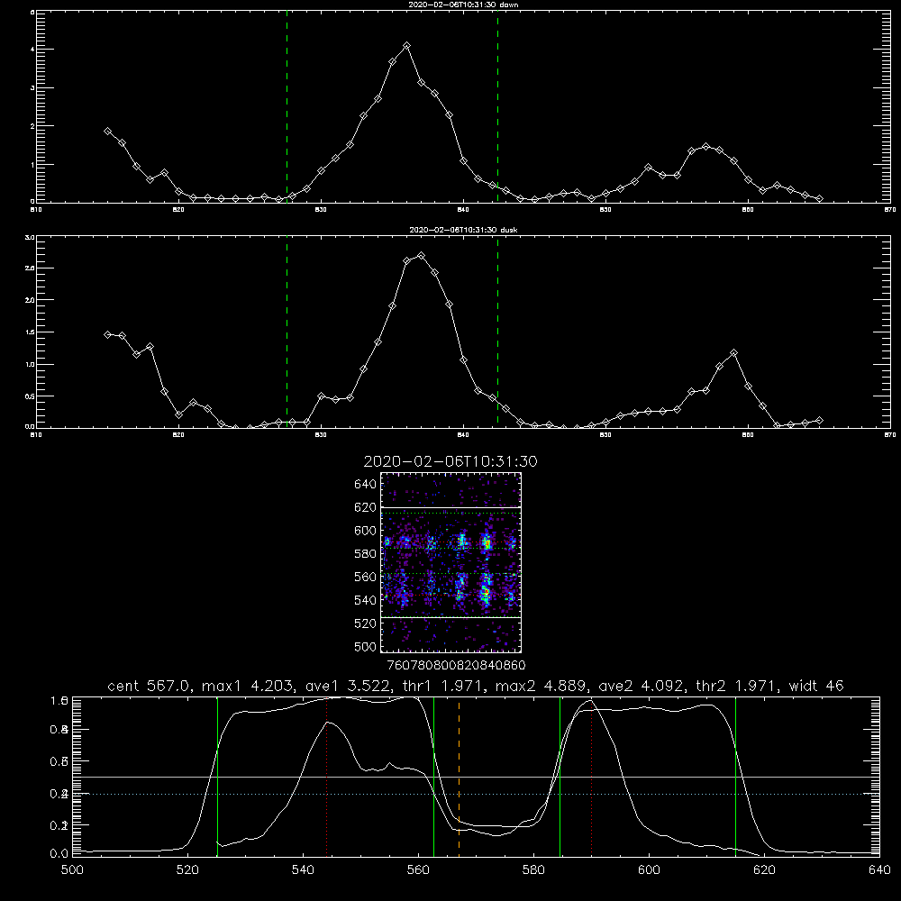Click the '520' x-axis label on bottom plot

click(187, 870)
